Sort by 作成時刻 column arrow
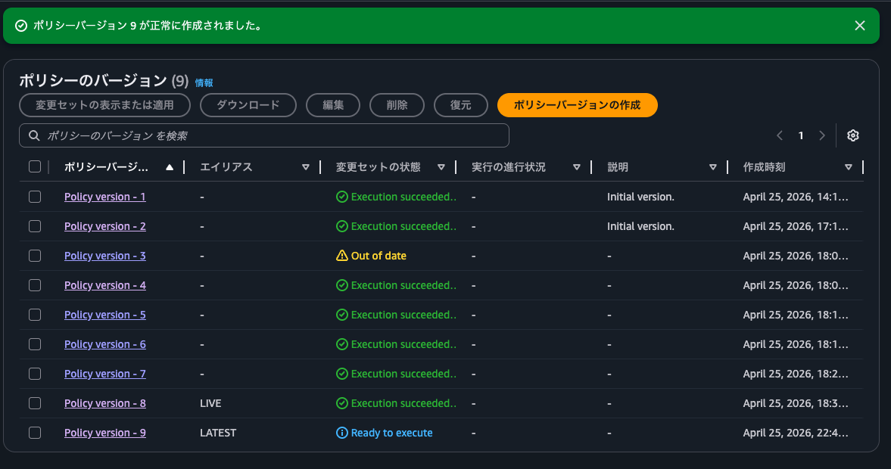Screen dimensions: 891x469 849,167
